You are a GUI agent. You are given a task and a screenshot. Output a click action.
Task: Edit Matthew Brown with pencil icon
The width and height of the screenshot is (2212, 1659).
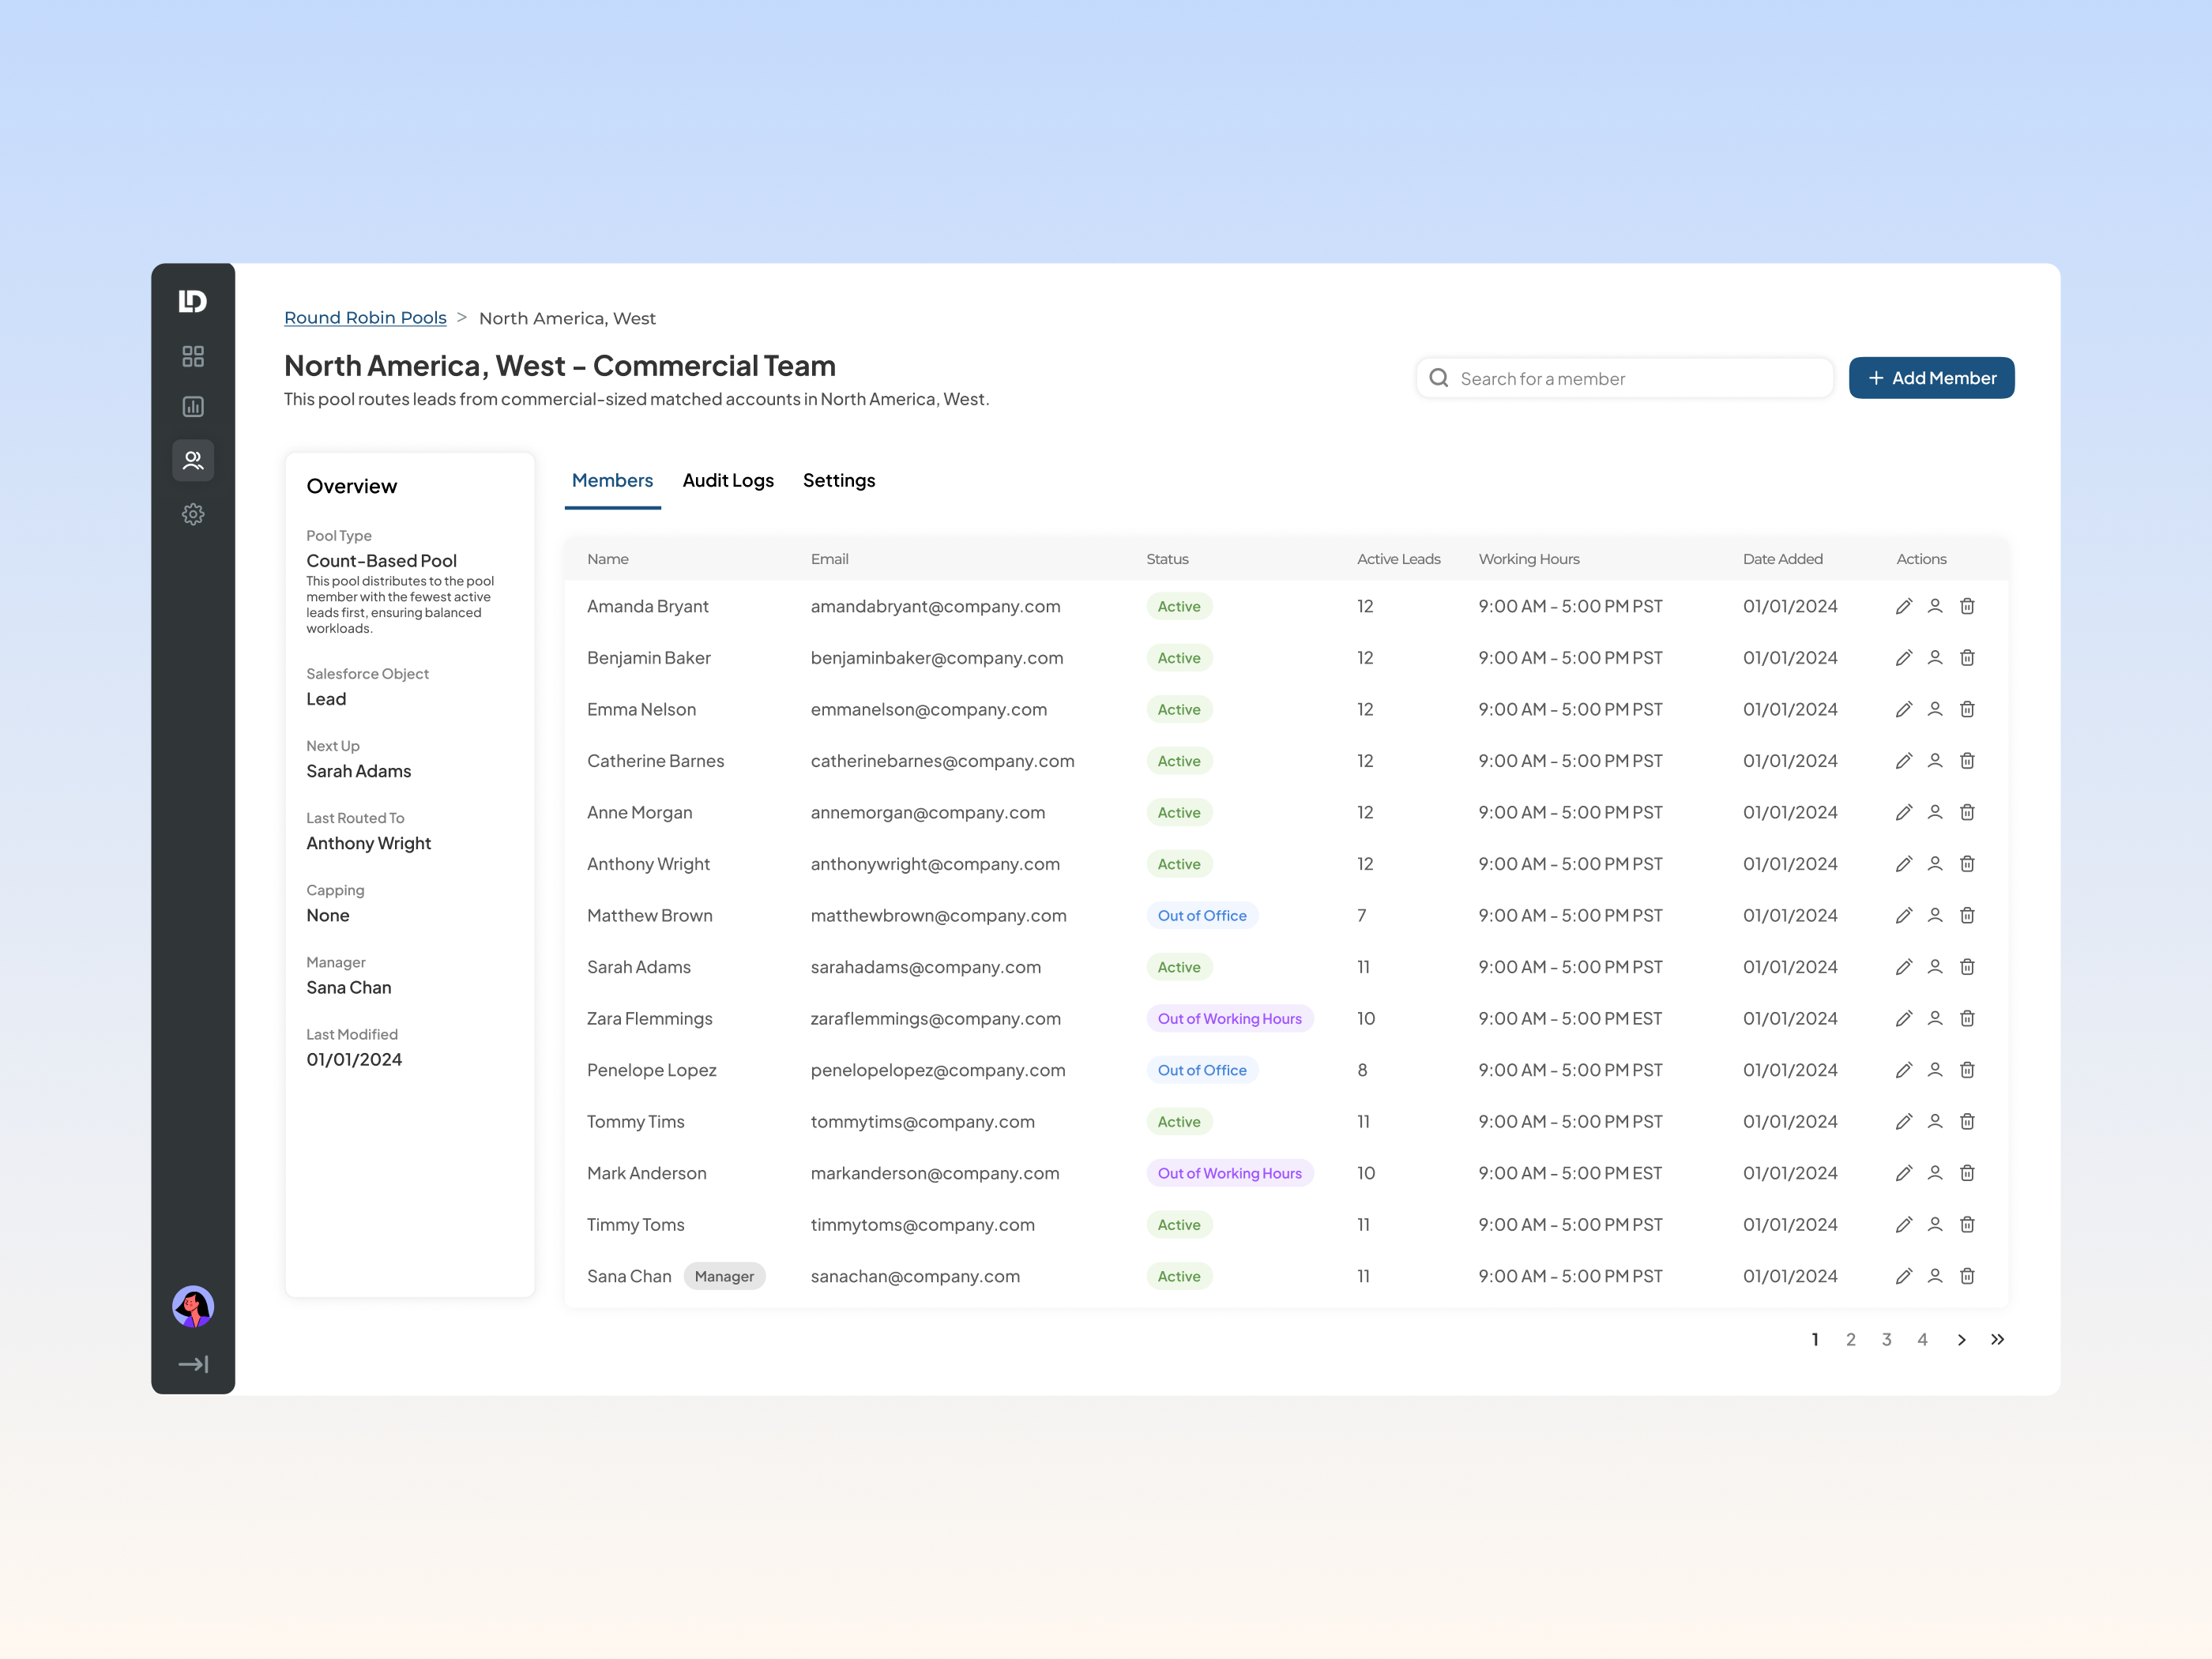[x=1904, y=915]
